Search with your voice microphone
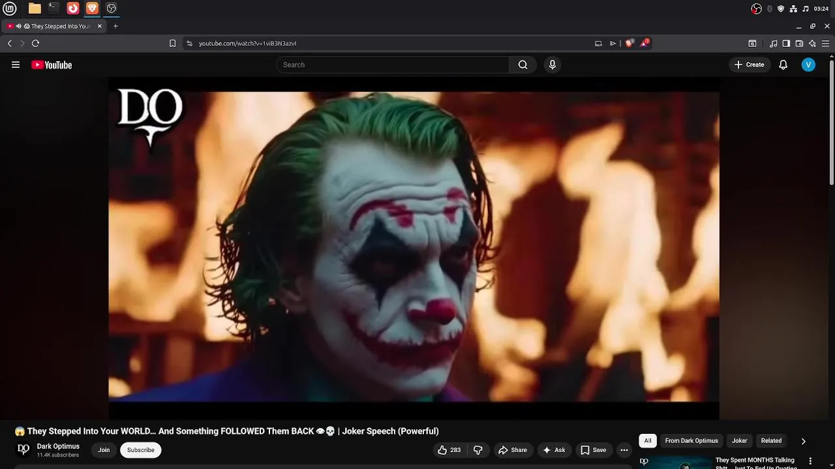 (552, 64)
